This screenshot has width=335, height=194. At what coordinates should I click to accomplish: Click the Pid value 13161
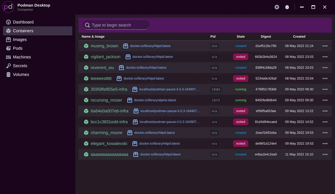pyautogui.click(x=216, y=89)
